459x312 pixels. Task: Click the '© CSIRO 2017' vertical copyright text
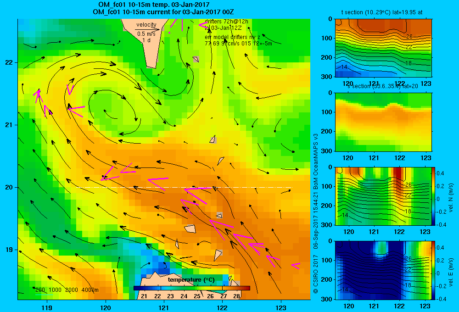click(x=316, y=274)
